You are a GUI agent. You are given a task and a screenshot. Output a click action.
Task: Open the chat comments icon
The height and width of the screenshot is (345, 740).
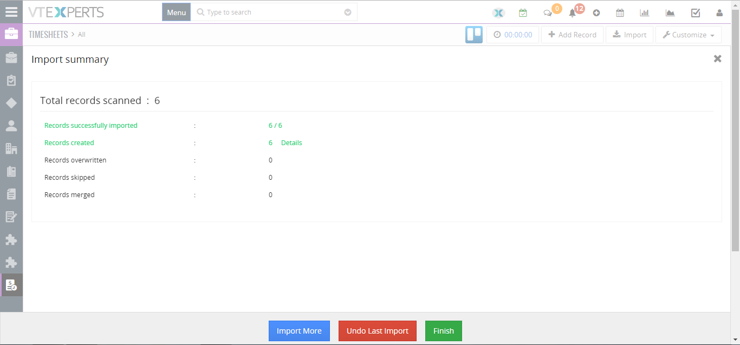click(x=548, y=13)
